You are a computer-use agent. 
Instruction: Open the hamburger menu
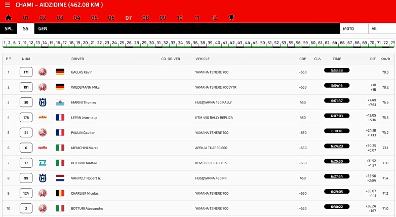tap(7, 5)
